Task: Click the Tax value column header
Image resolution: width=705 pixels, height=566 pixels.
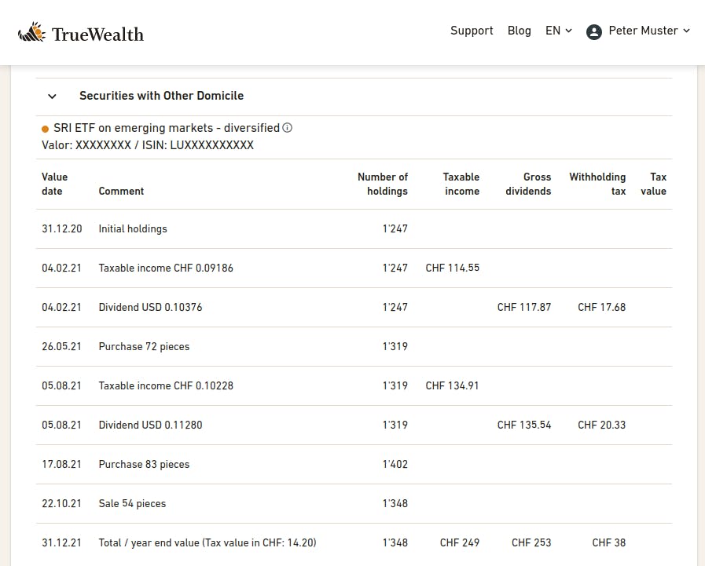Action: coord(654,184)
